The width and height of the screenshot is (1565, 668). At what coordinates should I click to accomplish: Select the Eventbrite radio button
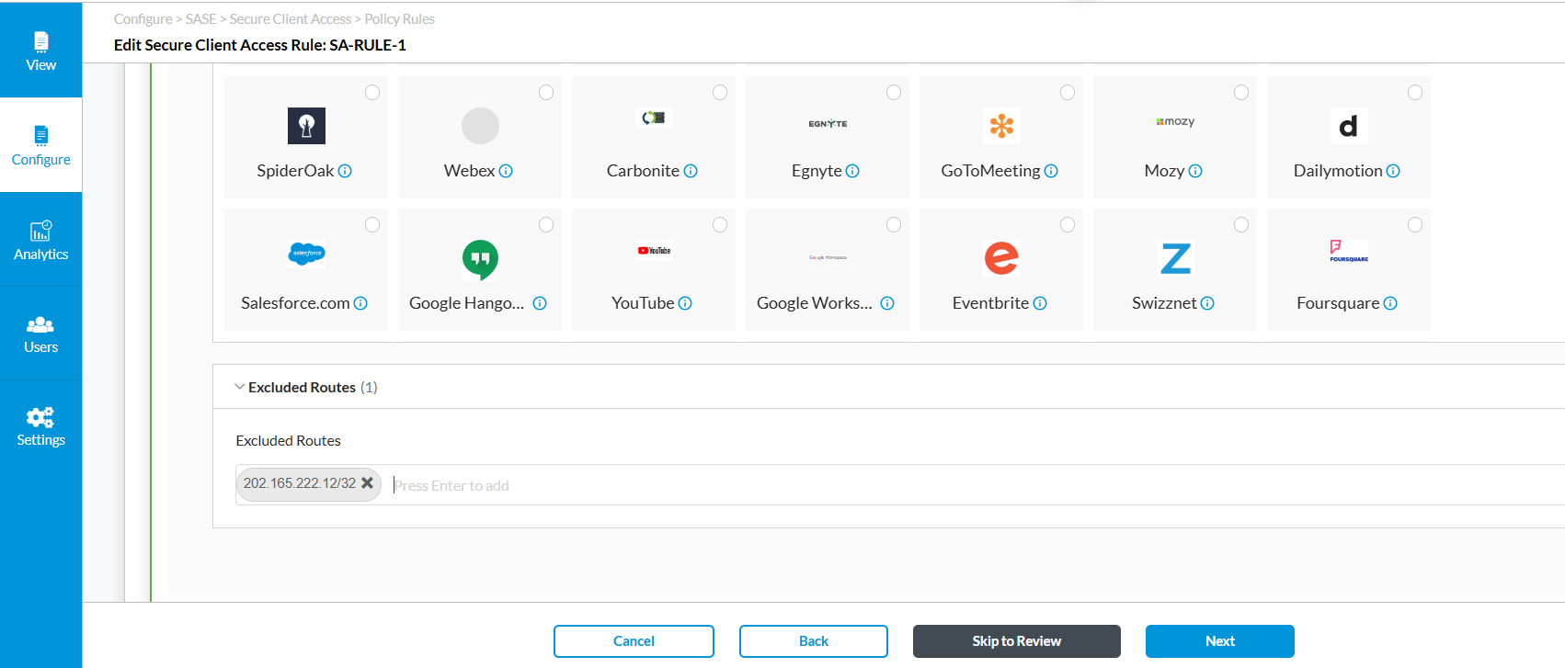point(1068,224)
